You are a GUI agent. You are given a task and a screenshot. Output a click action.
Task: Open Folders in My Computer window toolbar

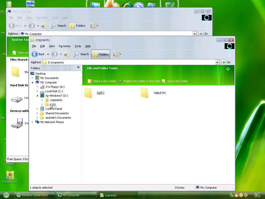tap(78, 26)
